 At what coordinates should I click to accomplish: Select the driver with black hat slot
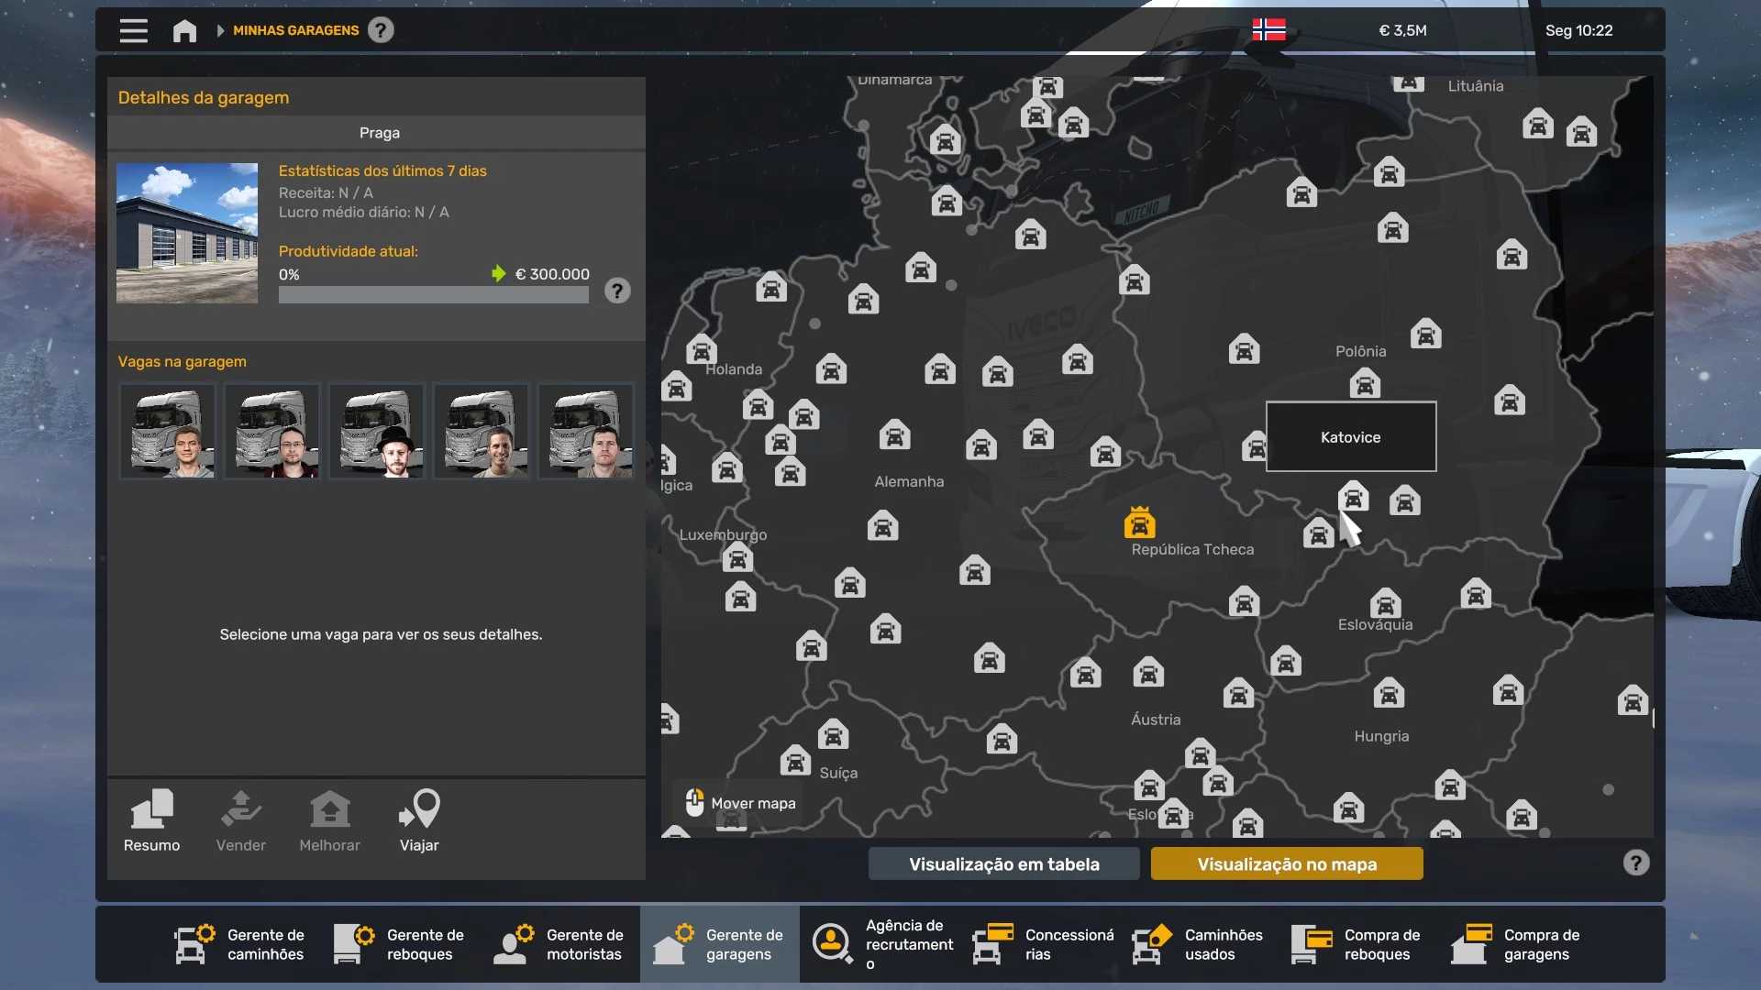[x=377, y=431]
